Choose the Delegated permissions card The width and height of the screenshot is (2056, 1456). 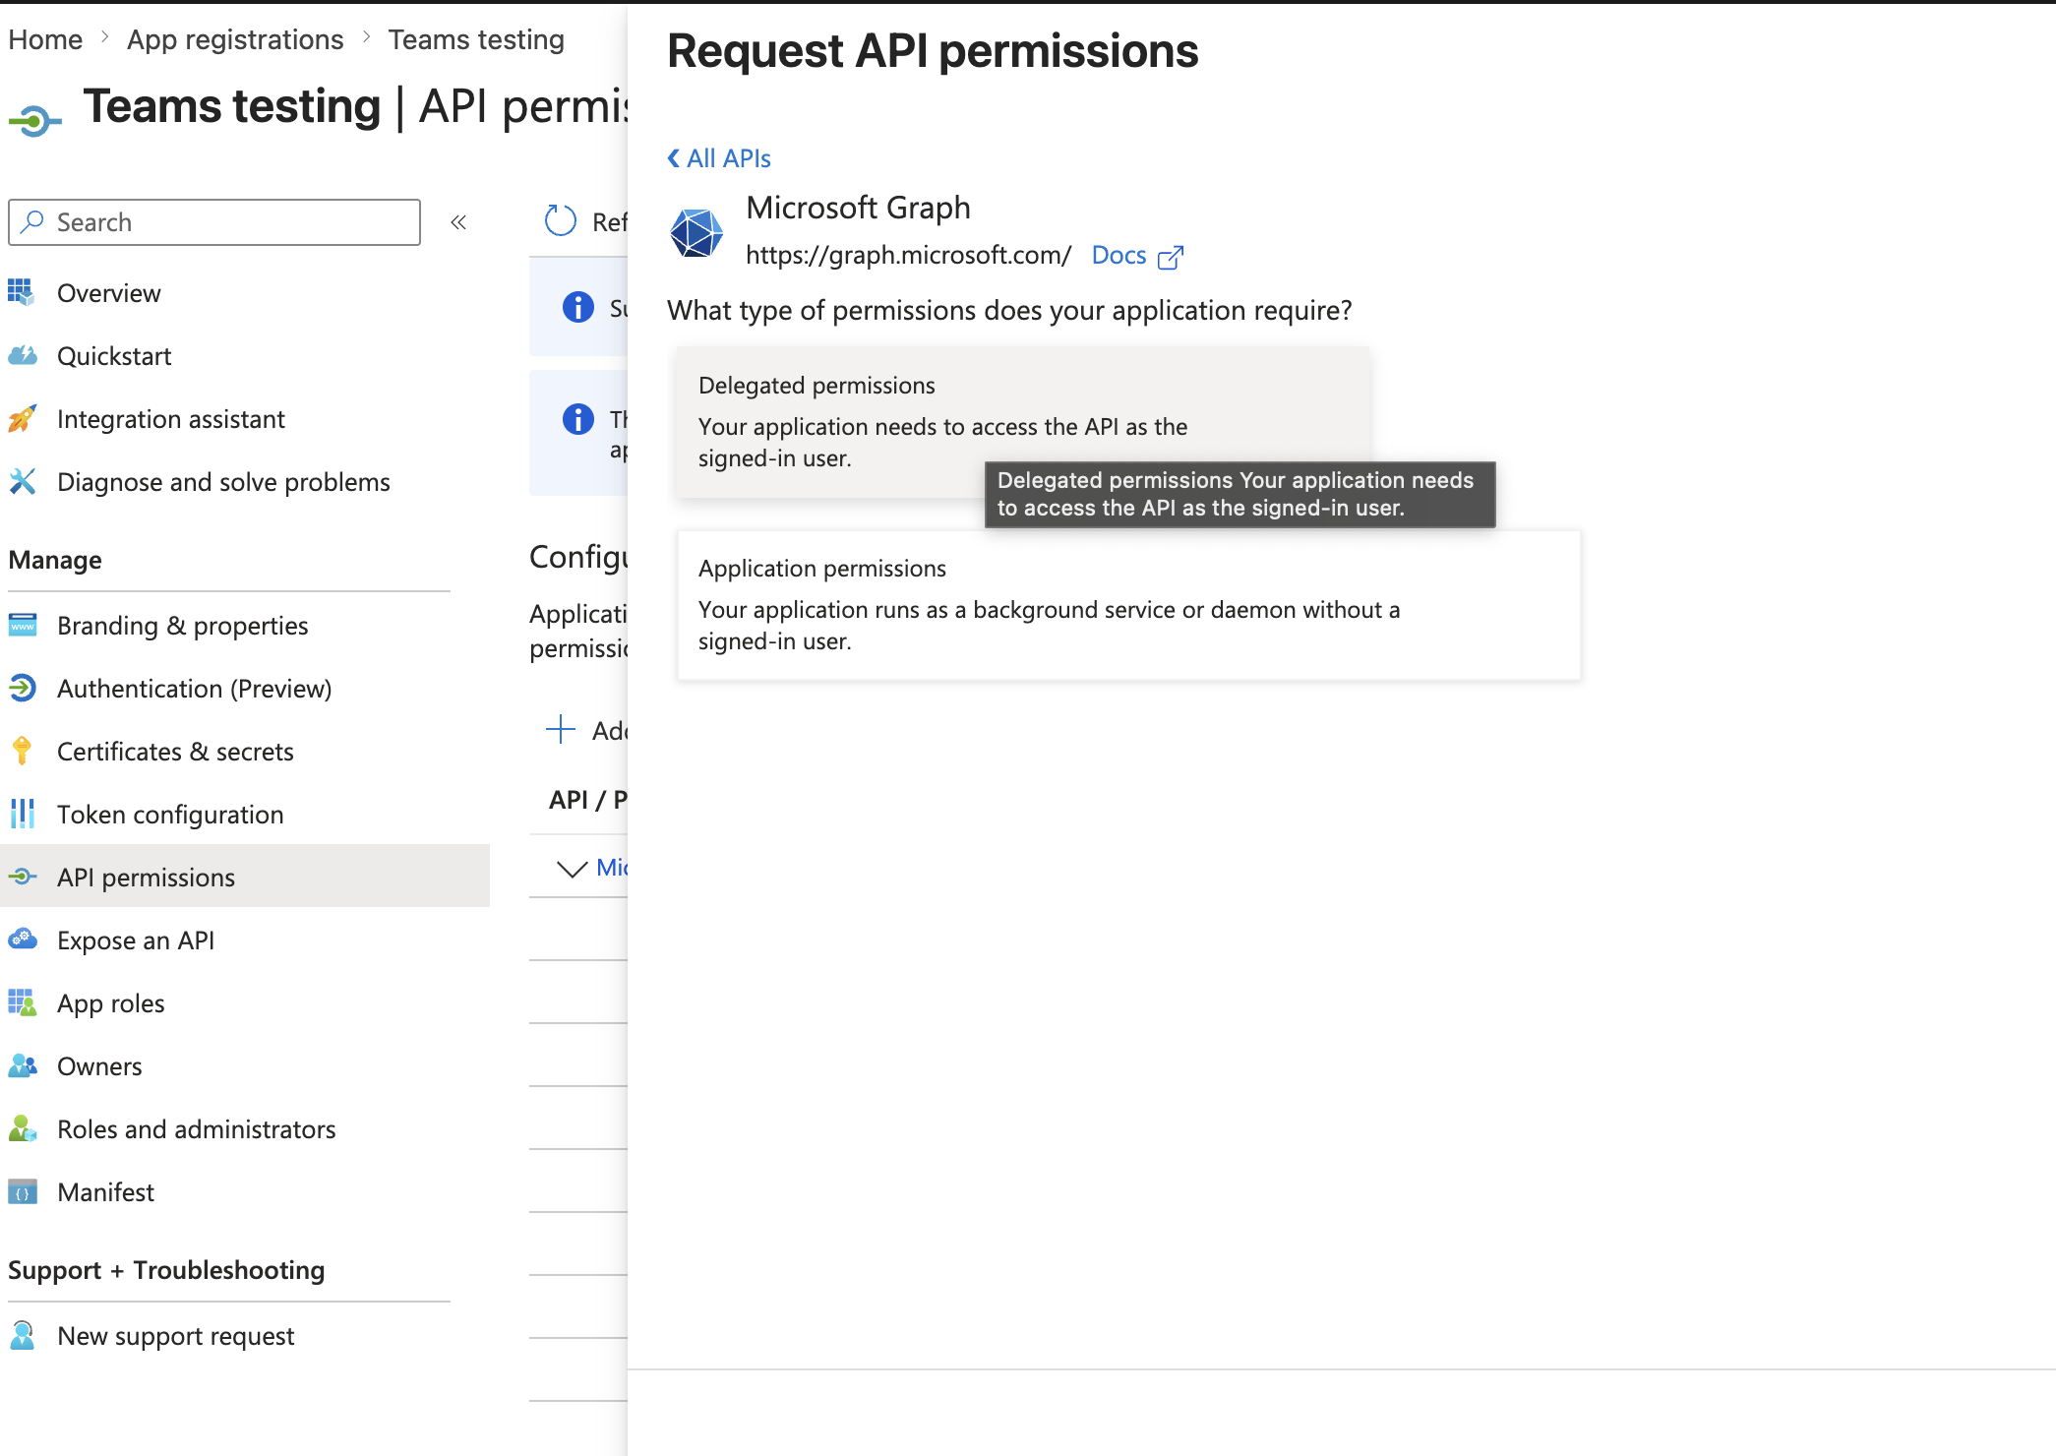click(1023, 421)
